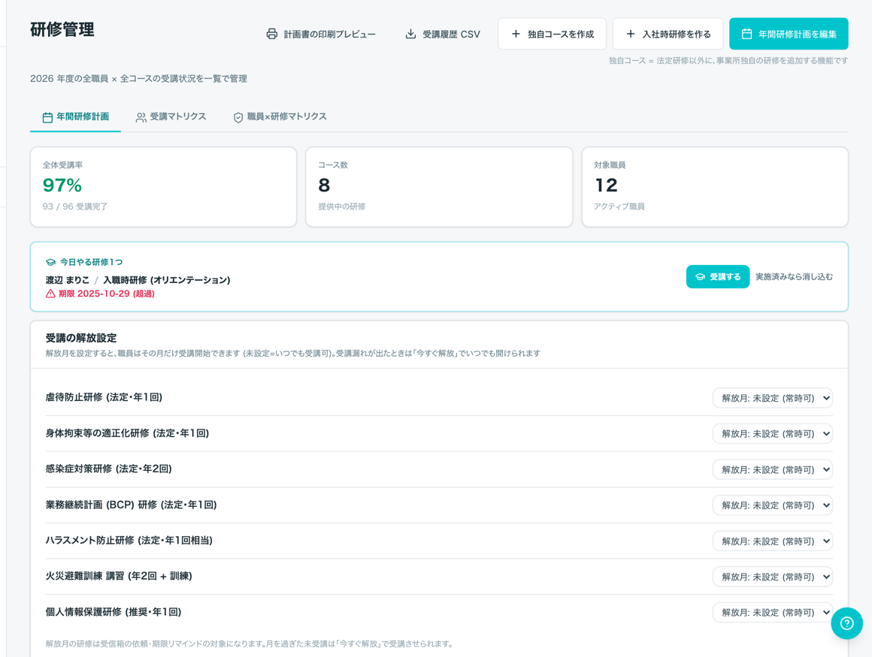Screen dimensions: 872x657
Task: Click 入社時研修を作る button
Action: [668, 34]
